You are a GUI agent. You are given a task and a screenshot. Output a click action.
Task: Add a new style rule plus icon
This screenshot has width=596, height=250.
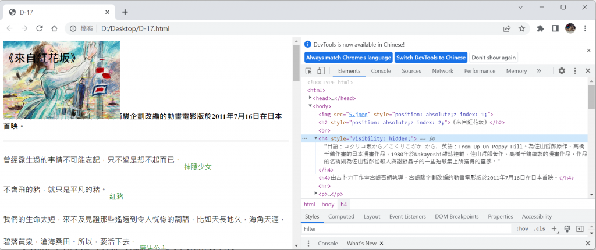coord(554,228)
